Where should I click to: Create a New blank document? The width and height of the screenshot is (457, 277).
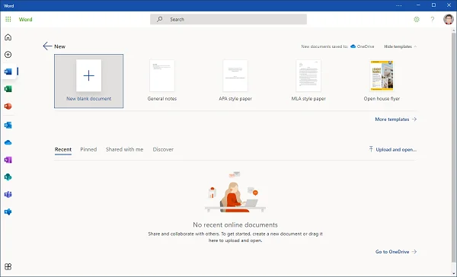click(89, 81)
